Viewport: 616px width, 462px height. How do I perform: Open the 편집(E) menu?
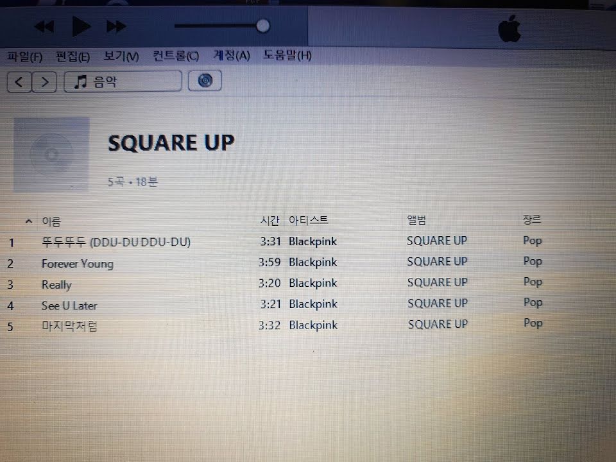point(73,56)
